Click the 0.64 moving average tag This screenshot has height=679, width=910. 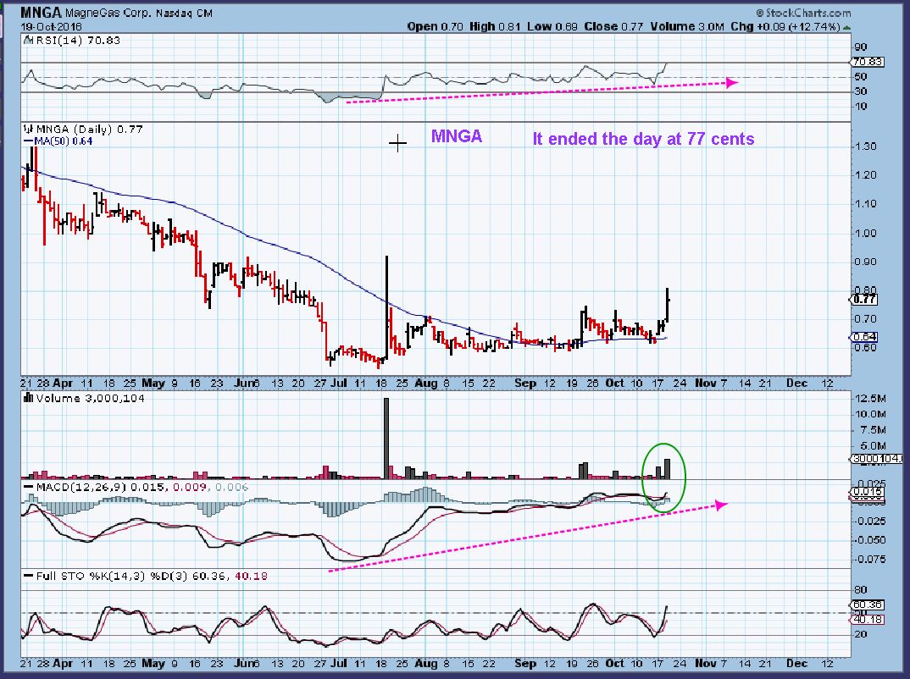coord(865,337)
